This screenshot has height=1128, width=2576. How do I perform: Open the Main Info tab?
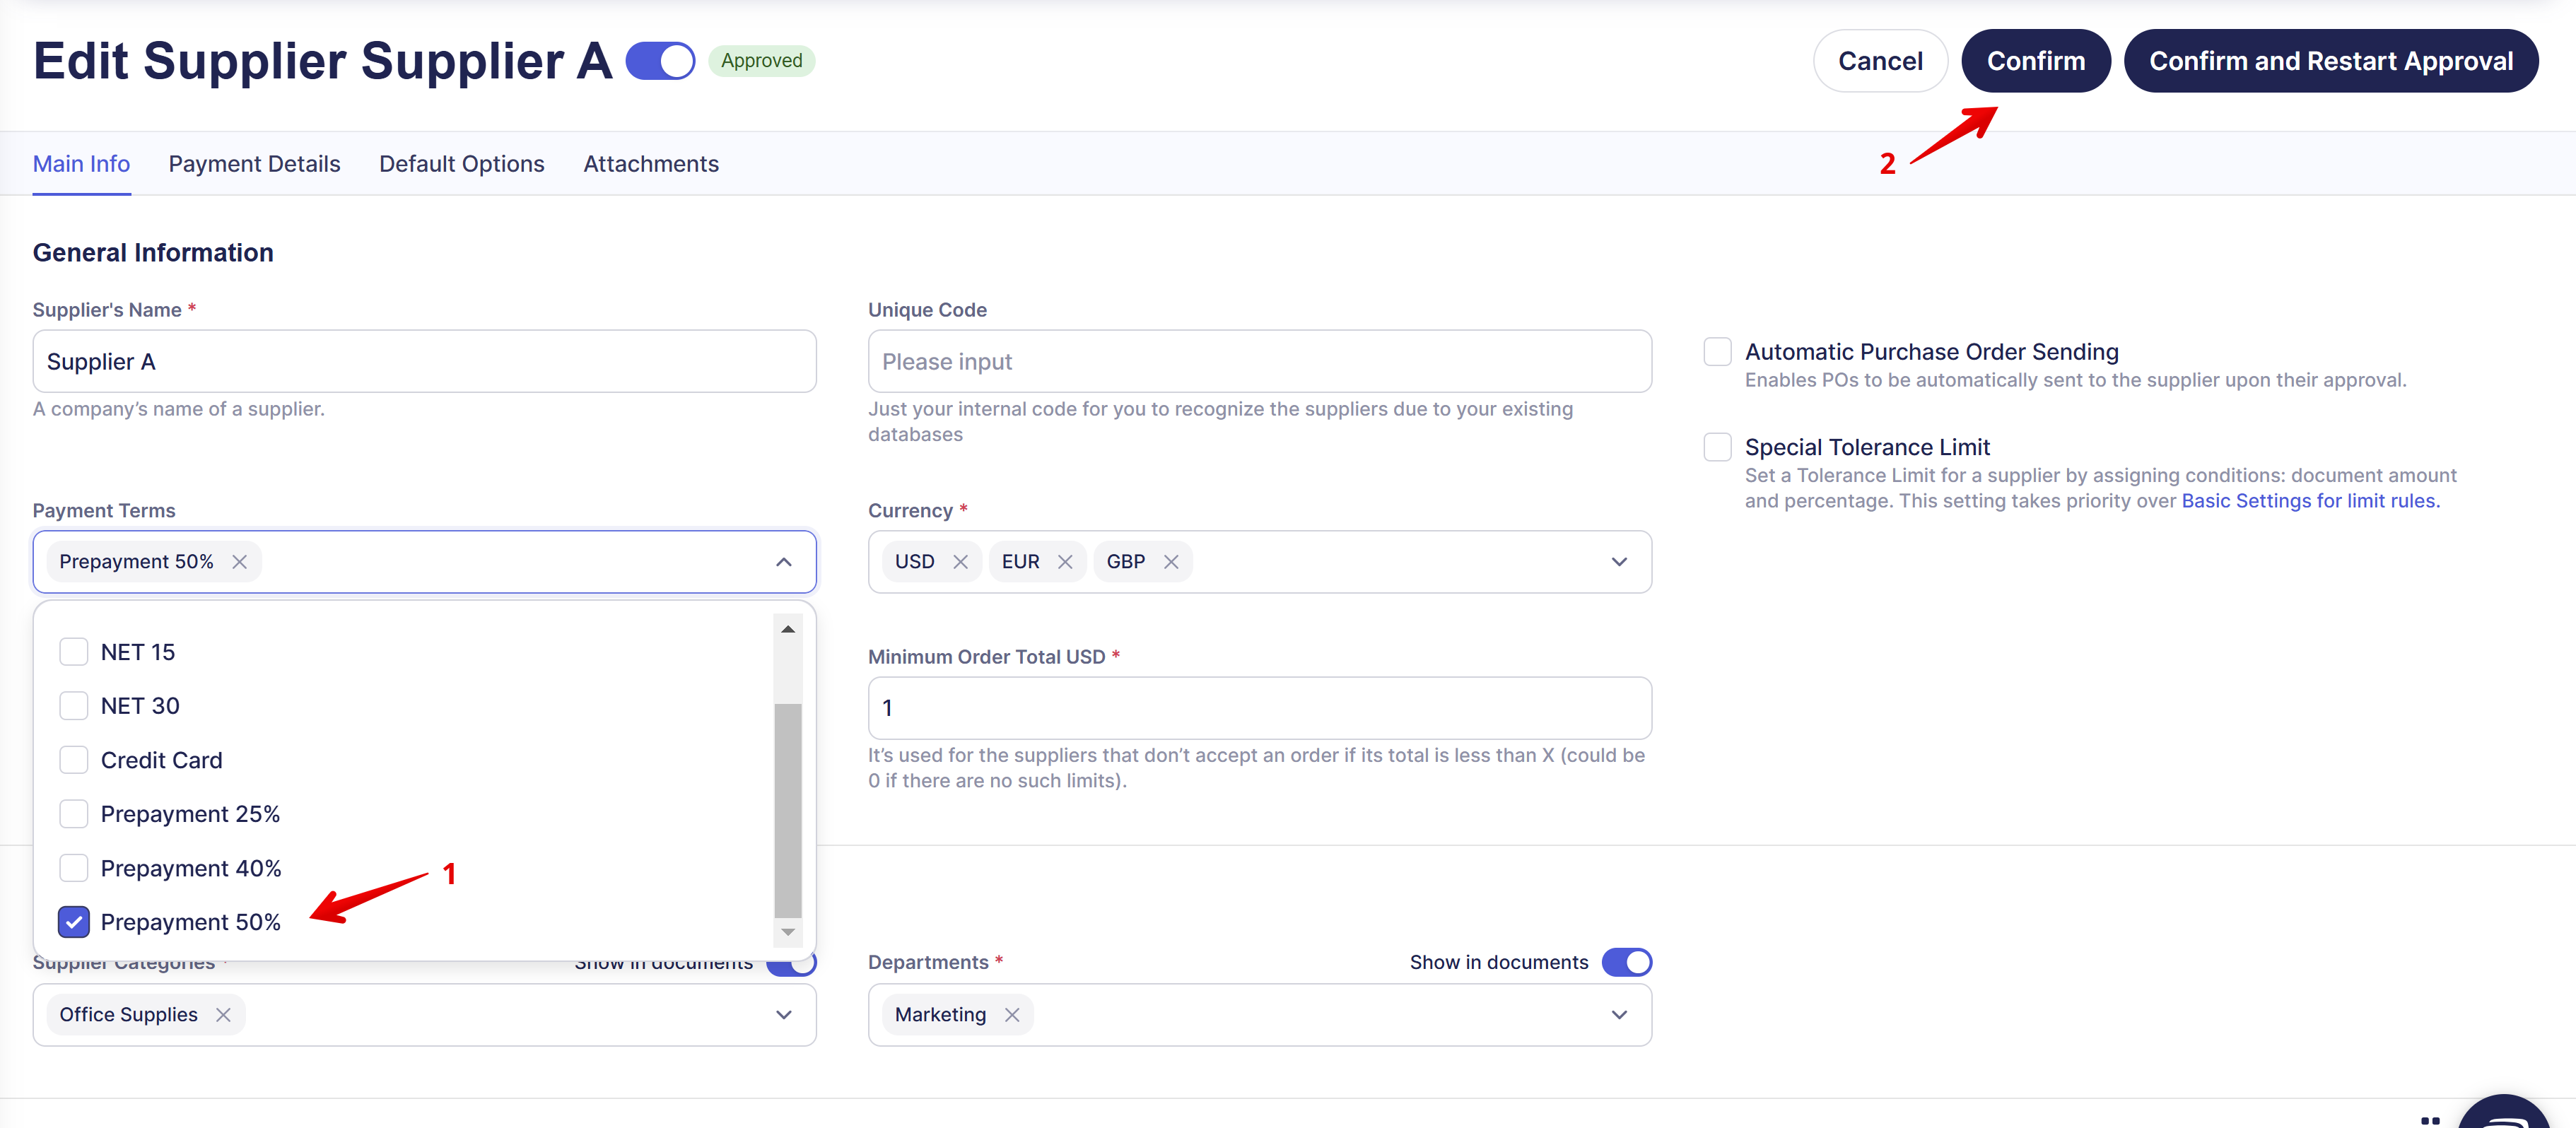tap(81, 164)
